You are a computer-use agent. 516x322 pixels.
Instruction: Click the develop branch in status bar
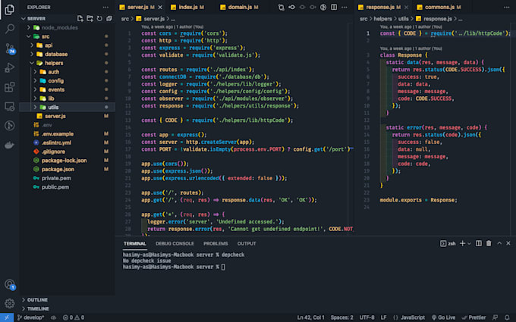30,317
